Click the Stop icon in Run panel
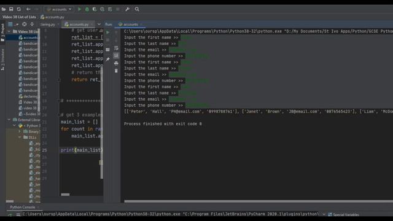The width and height of the screenshot is (393, 221). pos(108,40)
